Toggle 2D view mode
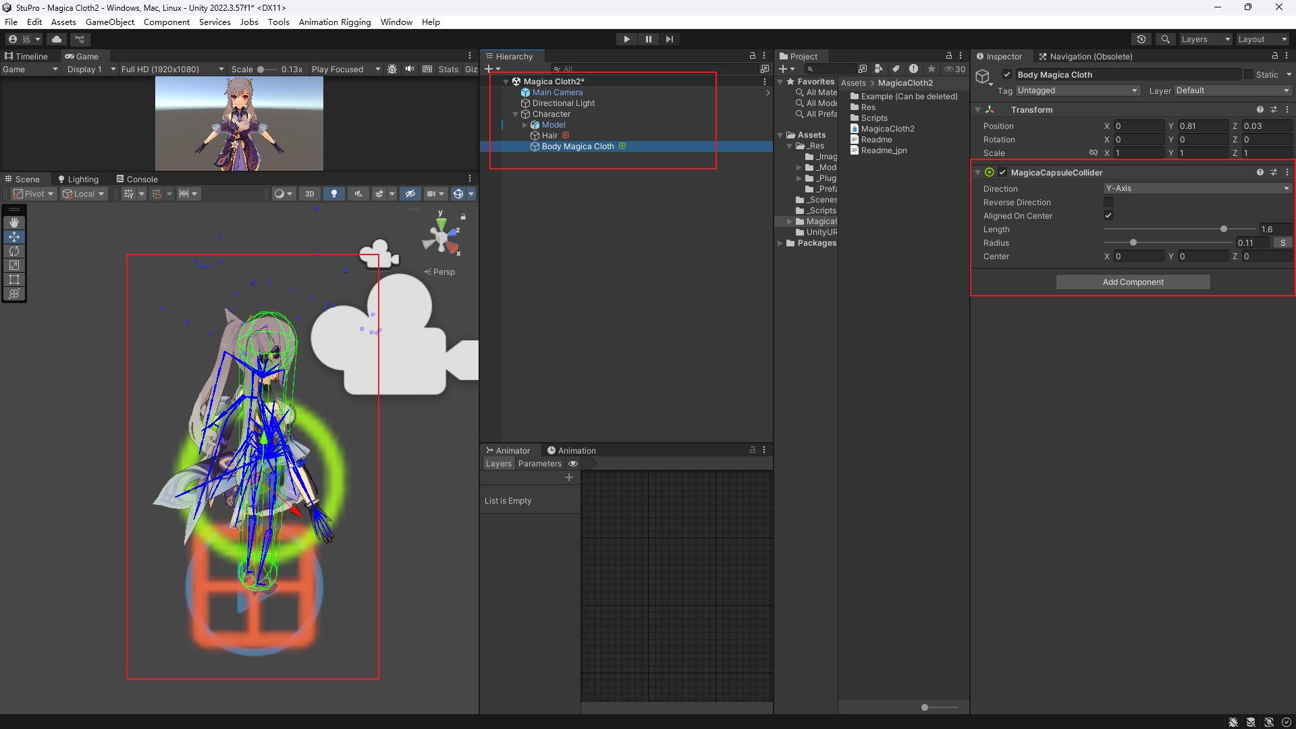Screen dimensions: 1296x729 point(310,194)
